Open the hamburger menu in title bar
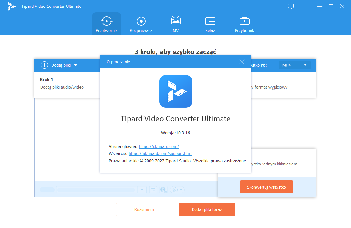The height and width of the screenshot is (228, 351). [302, 6]
